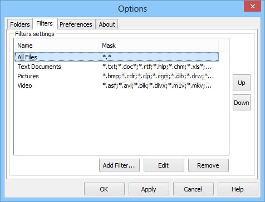The image size is (265, 202).
Task: Open Help for this dialog
Action: click(238, 189)
